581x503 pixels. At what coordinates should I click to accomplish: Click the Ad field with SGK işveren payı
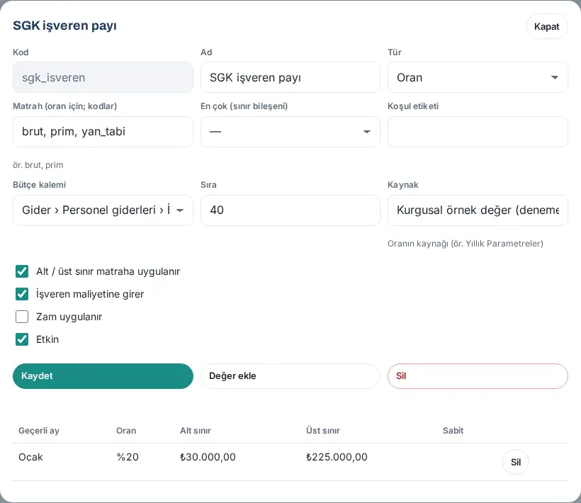click(290, 77)
